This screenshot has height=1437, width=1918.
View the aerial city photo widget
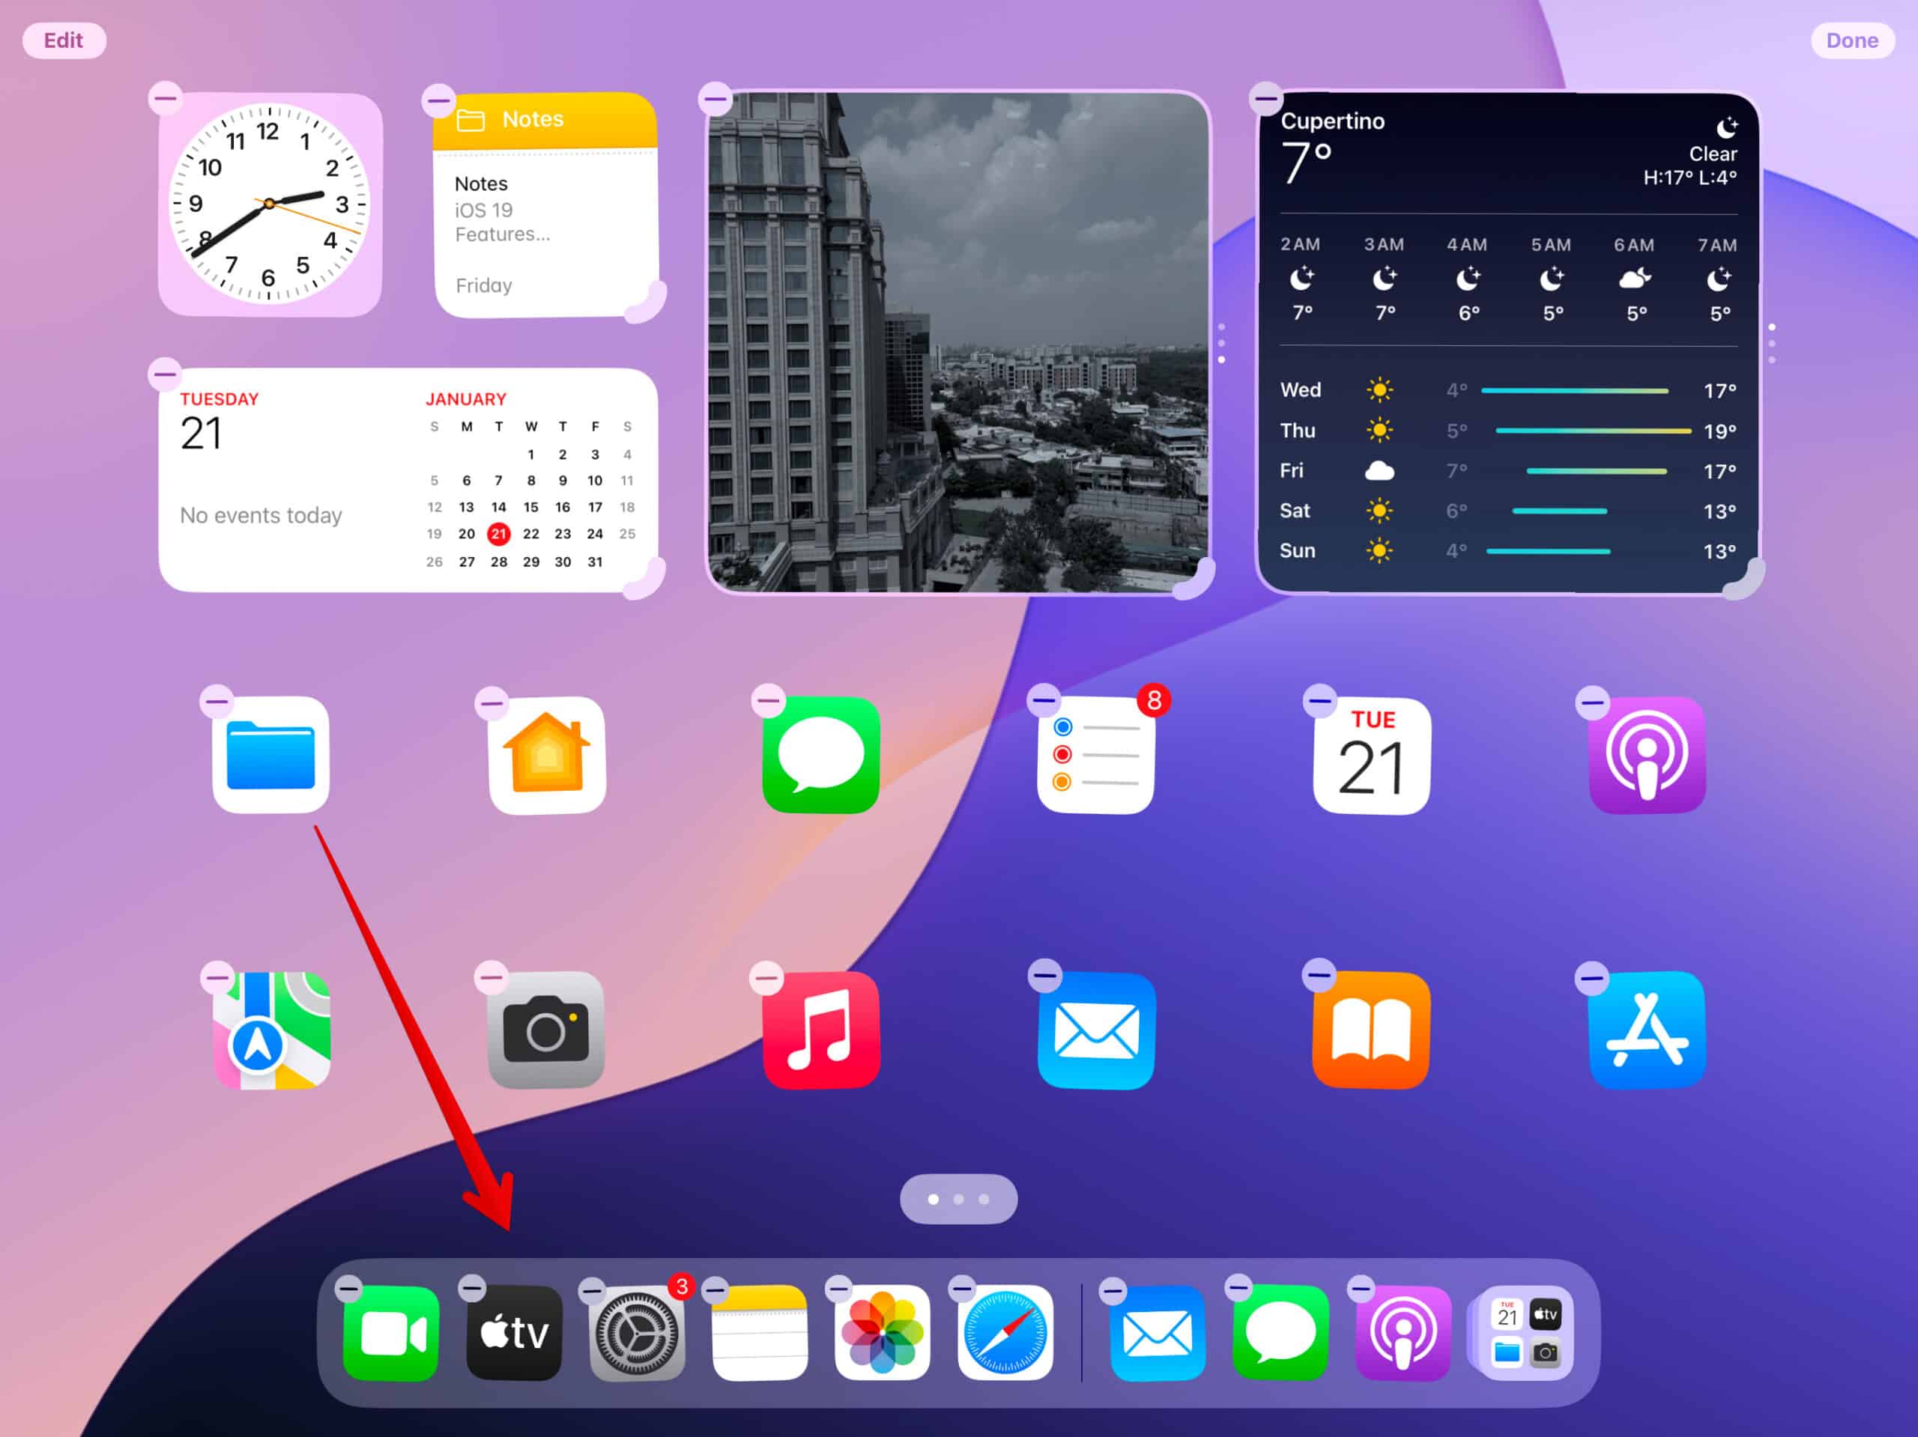click(x=958, y=340)
